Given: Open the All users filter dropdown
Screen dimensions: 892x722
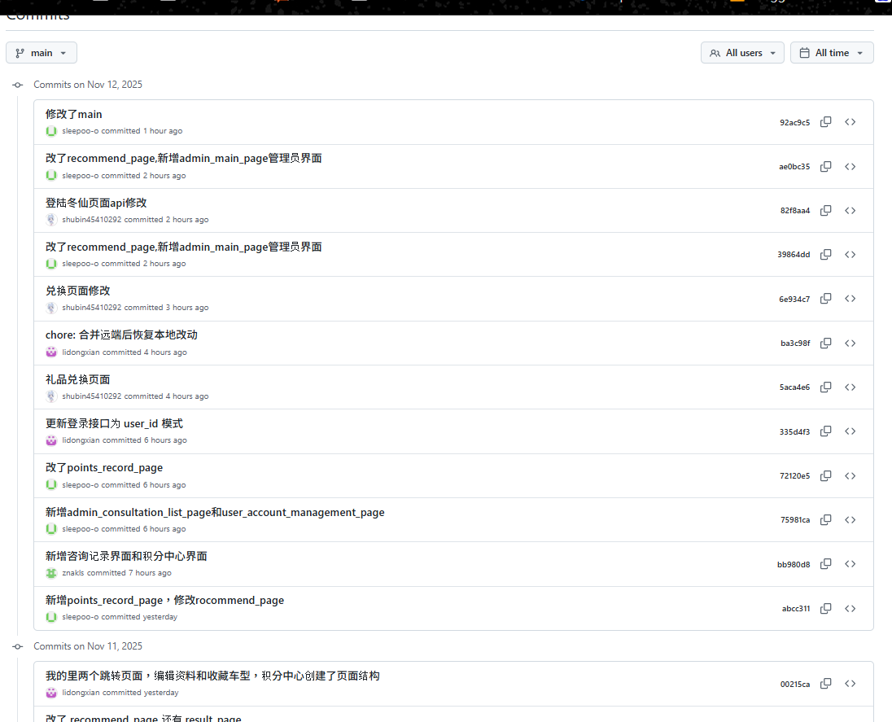Looking at the screenshot, I should click(741, 52).
